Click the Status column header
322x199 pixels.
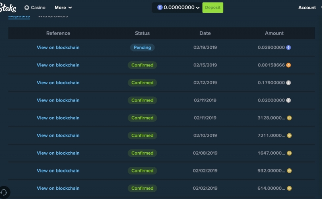point(142,33)
